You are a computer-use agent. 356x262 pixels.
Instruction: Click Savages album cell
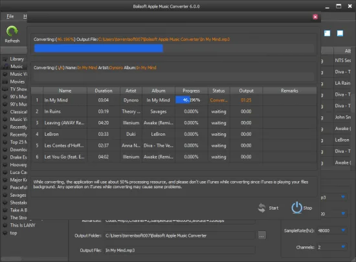click(x=159, y=111)
